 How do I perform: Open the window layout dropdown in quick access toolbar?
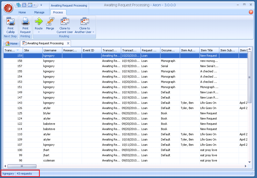click(34, 5)
